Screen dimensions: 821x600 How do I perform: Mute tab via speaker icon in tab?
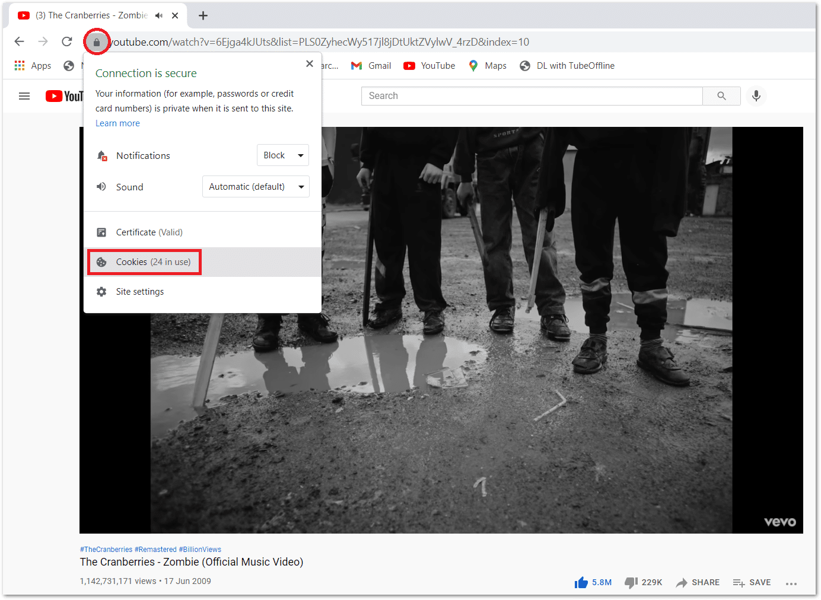pyautogui.click(x=159, y=15)
